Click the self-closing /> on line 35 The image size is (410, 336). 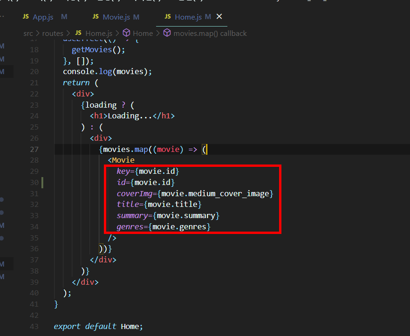(112, 238)
